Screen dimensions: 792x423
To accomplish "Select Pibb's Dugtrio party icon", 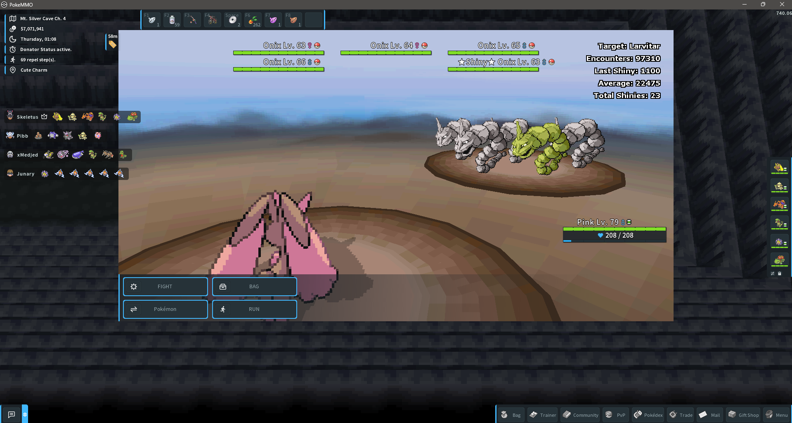I will [38, 136].
